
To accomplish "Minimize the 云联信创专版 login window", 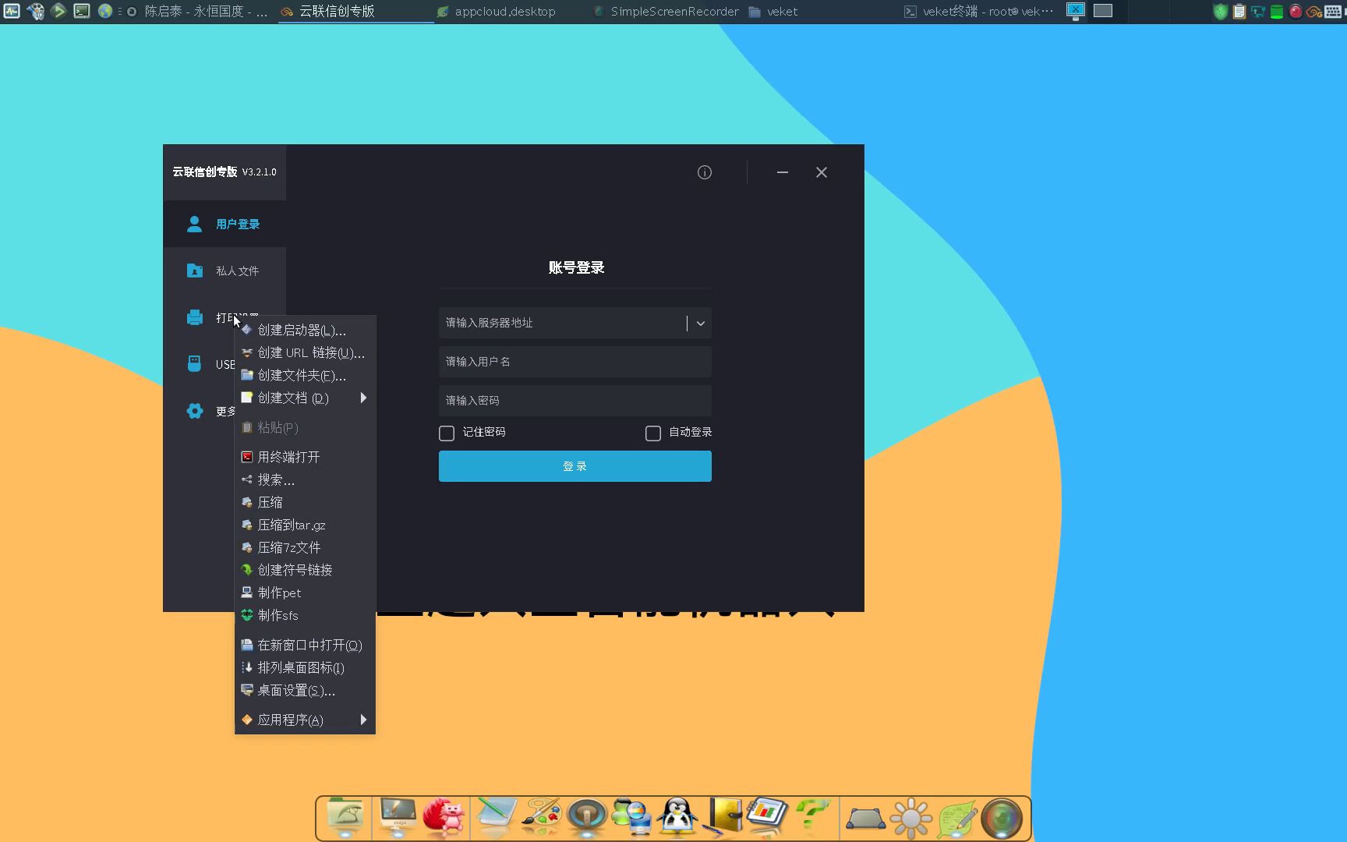I will click(x=783, y=172).
